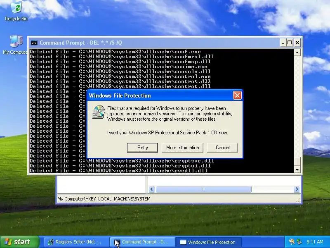Click the line ending with conime.exe
The image size is (330, 248).
[118, 67]
